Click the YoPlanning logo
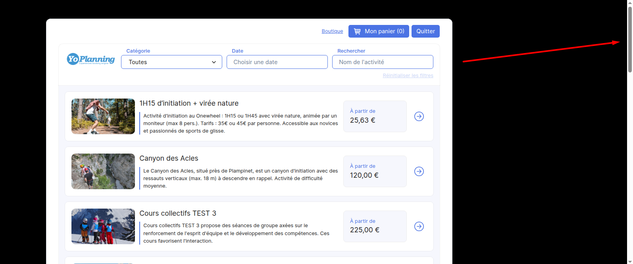 click(91, 59)
